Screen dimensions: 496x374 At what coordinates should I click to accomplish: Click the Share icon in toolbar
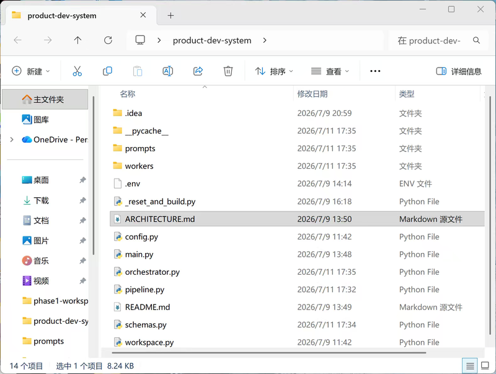point(198,71)
